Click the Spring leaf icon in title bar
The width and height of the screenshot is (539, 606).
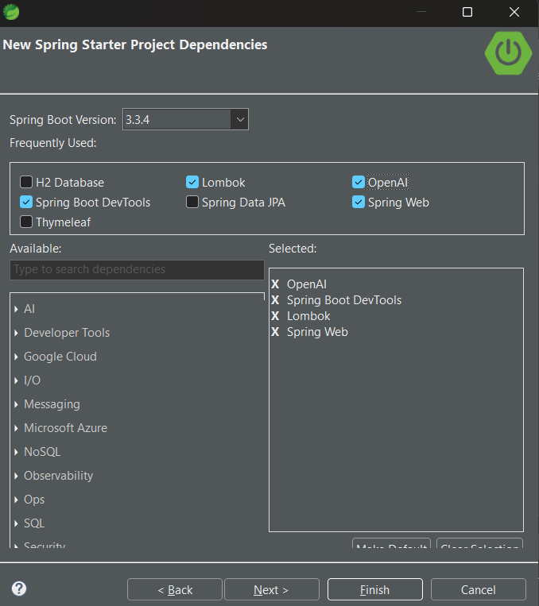[12, 12]
